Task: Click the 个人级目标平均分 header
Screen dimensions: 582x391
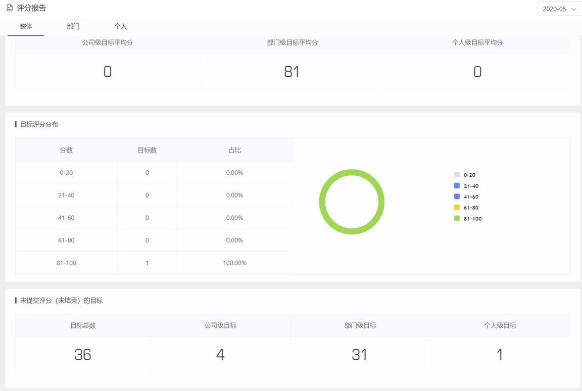Action: (477, 42)
